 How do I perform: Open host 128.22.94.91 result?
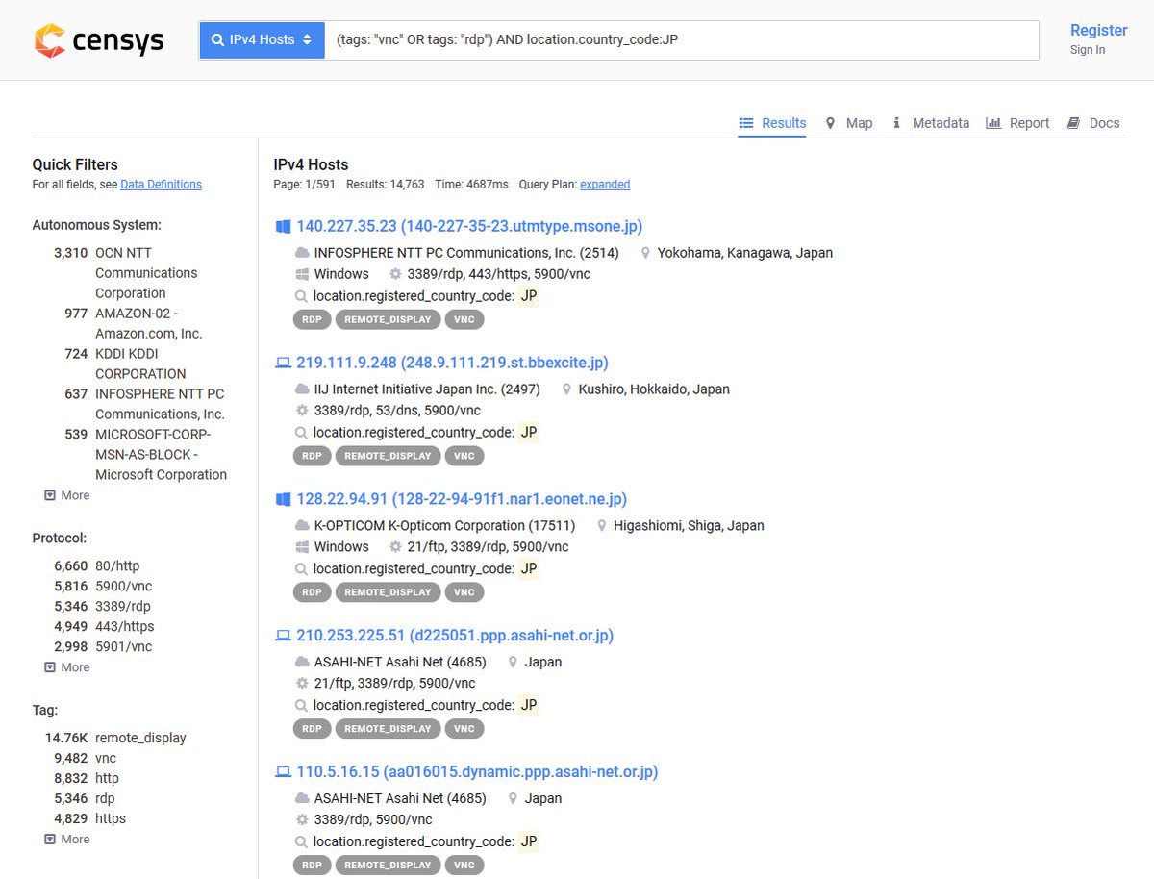[462, 499]
